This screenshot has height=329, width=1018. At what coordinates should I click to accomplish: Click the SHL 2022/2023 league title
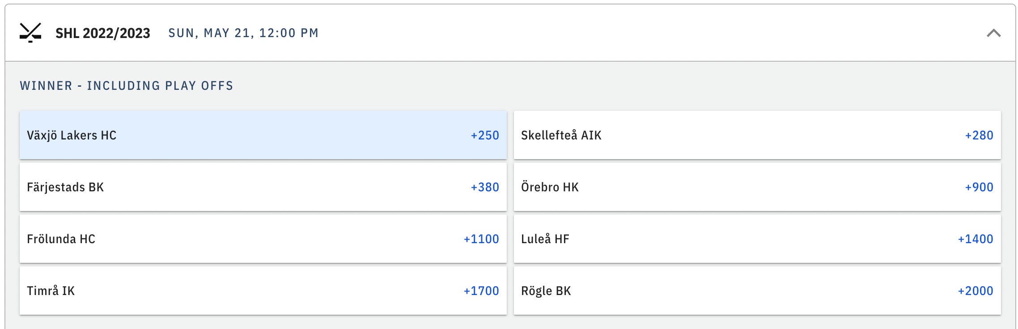pos(103,33)
